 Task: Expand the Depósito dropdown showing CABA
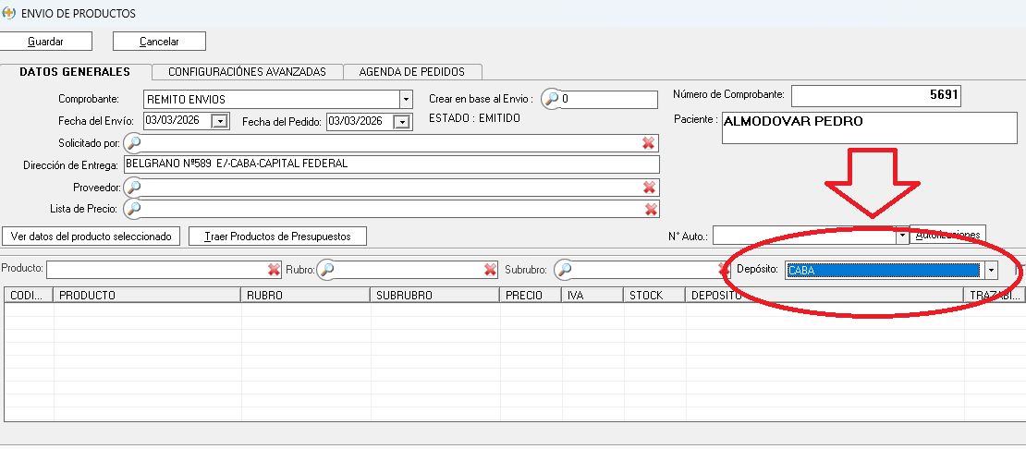[x=991, y=270]
